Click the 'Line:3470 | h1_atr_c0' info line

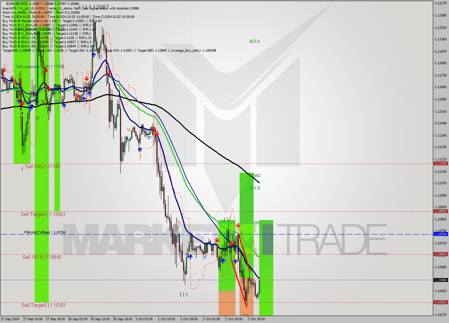[71, 8]
